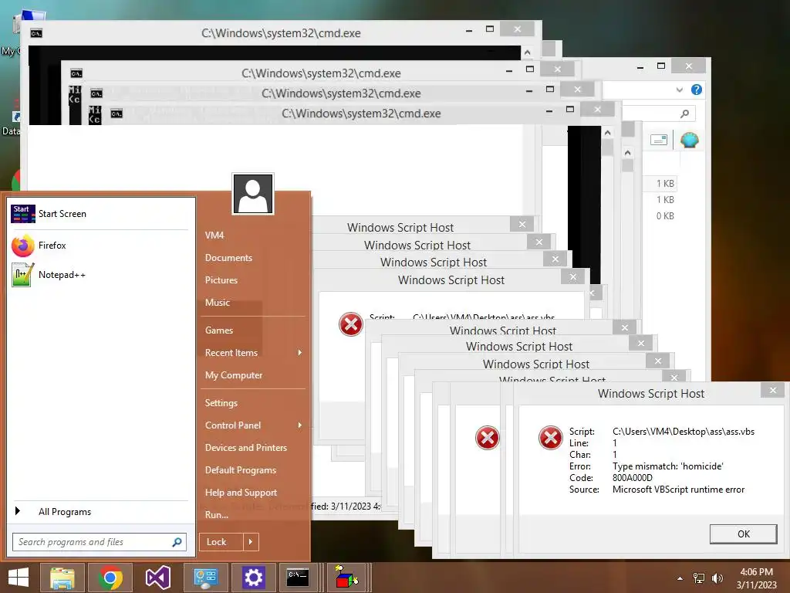Click the shell icon in Explorer window

689,140
